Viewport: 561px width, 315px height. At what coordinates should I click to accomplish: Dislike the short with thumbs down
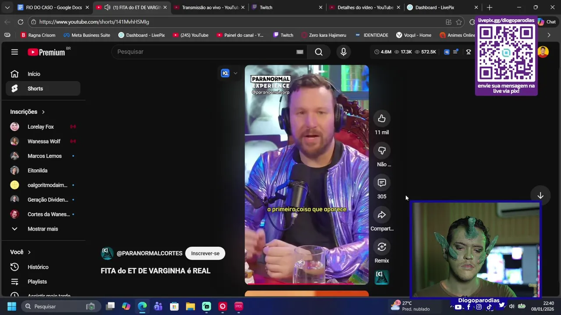point(382,150)
